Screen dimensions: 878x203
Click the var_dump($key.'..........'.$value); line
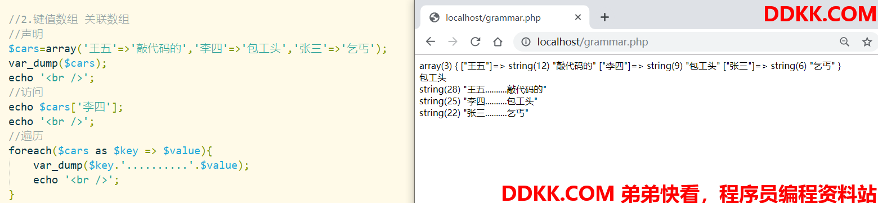[141, 165]
